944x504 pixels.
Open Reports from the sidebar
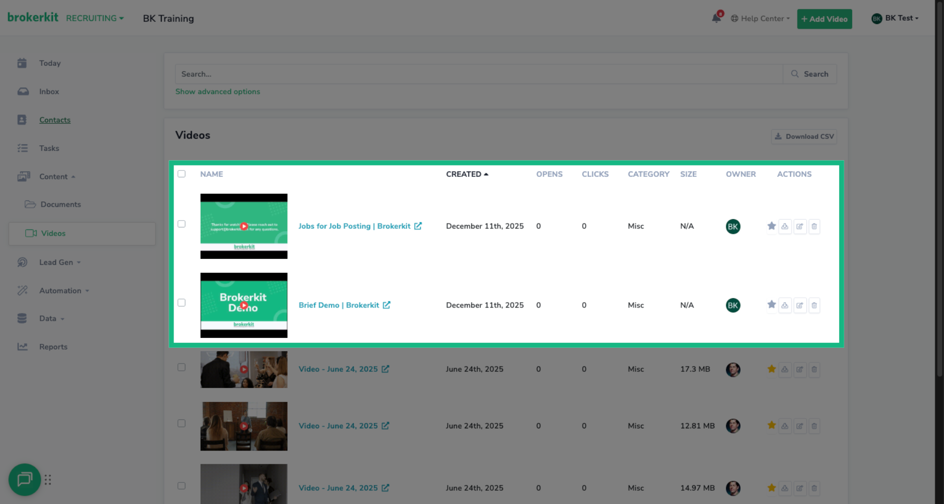click(53, 347)
